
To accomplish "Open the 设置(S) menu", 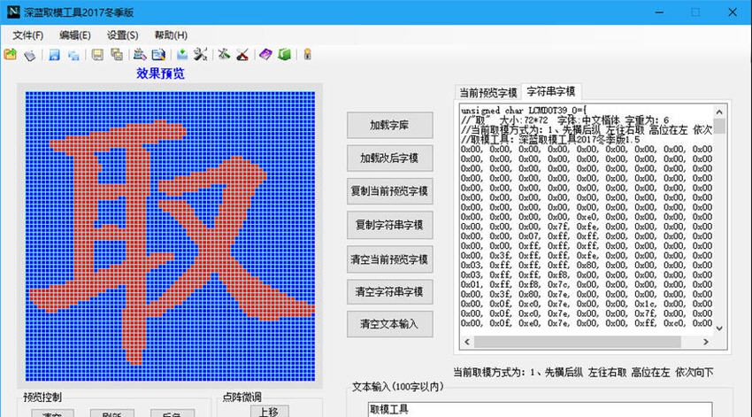I will [x=122, y=35].
